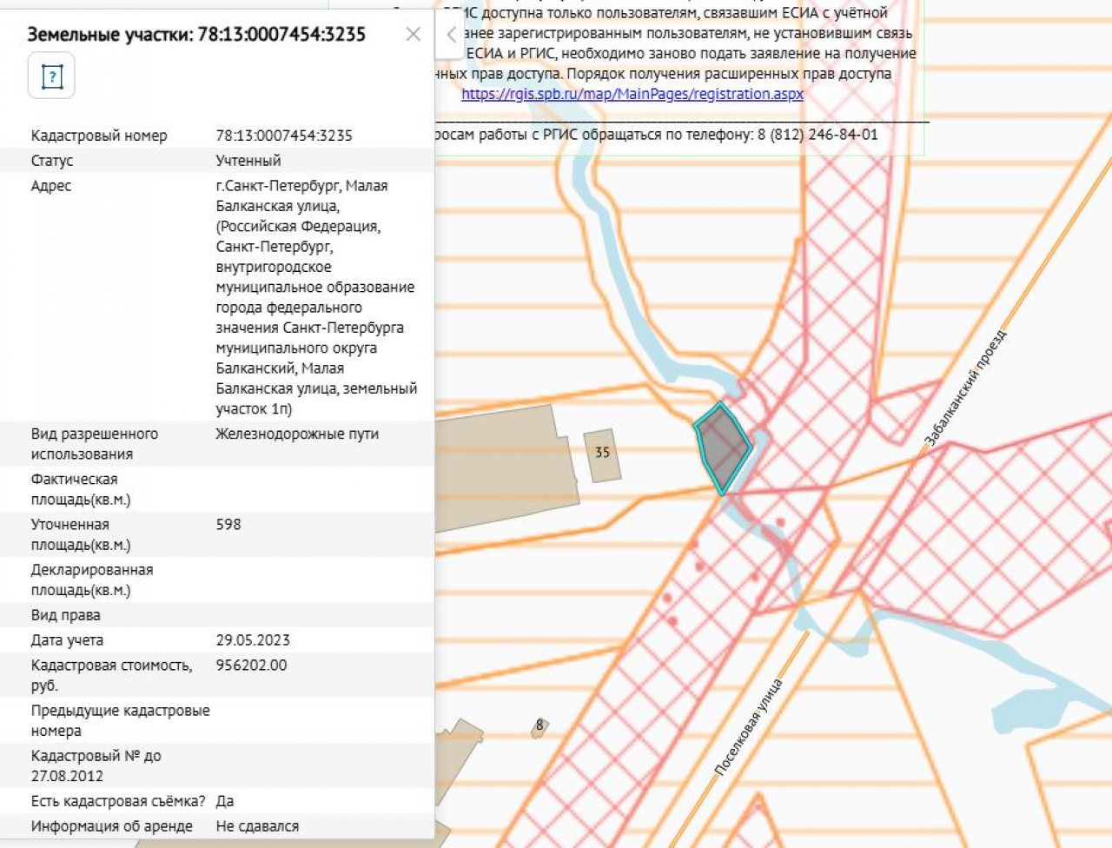Screen dimensions: 1112x848
Task: Click the registration date 29.05.2023
Action: (253, 640)
